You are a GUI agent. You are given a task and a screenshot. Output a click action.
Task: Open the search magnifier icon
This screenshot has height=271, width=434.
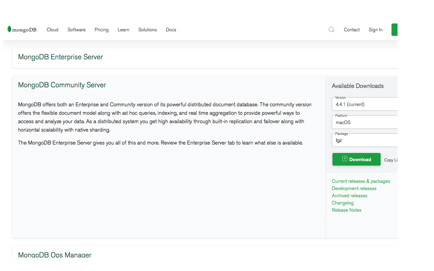click(x=332, y=30)
